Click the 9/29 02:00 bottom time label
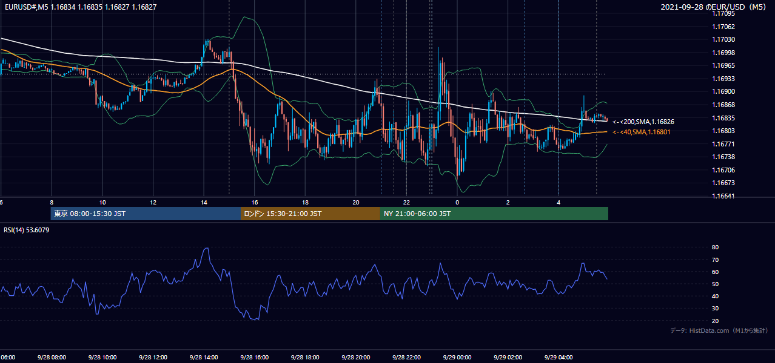 pyautogui.click(x=507, y=357)
